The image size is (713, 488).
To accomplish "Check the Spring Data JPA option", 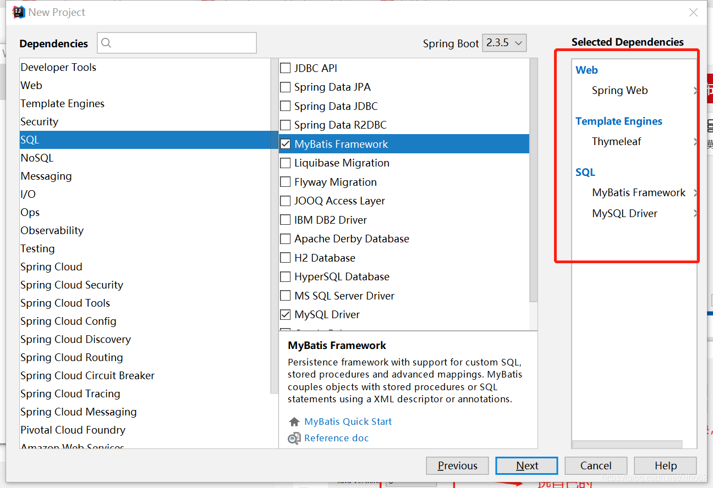I will pos(286,87).
